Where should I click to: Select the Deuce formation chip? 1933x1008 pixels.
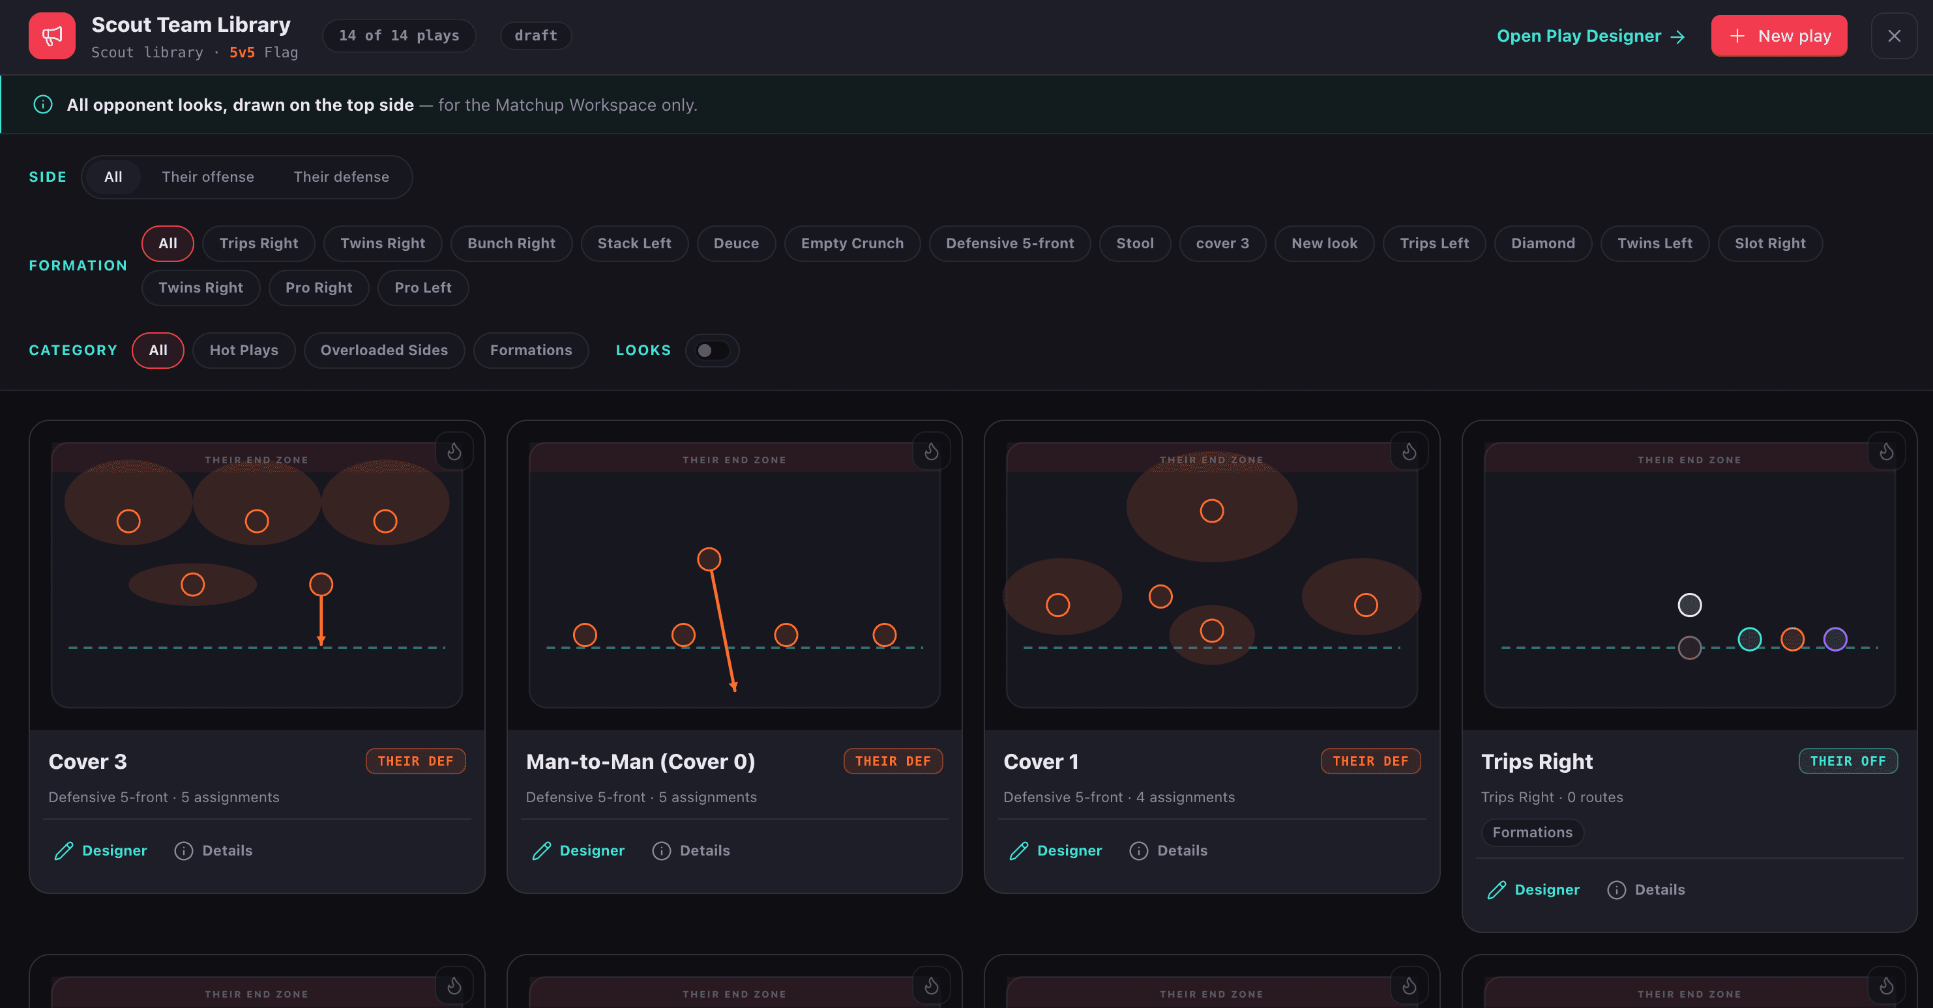(x=736, y=244)
